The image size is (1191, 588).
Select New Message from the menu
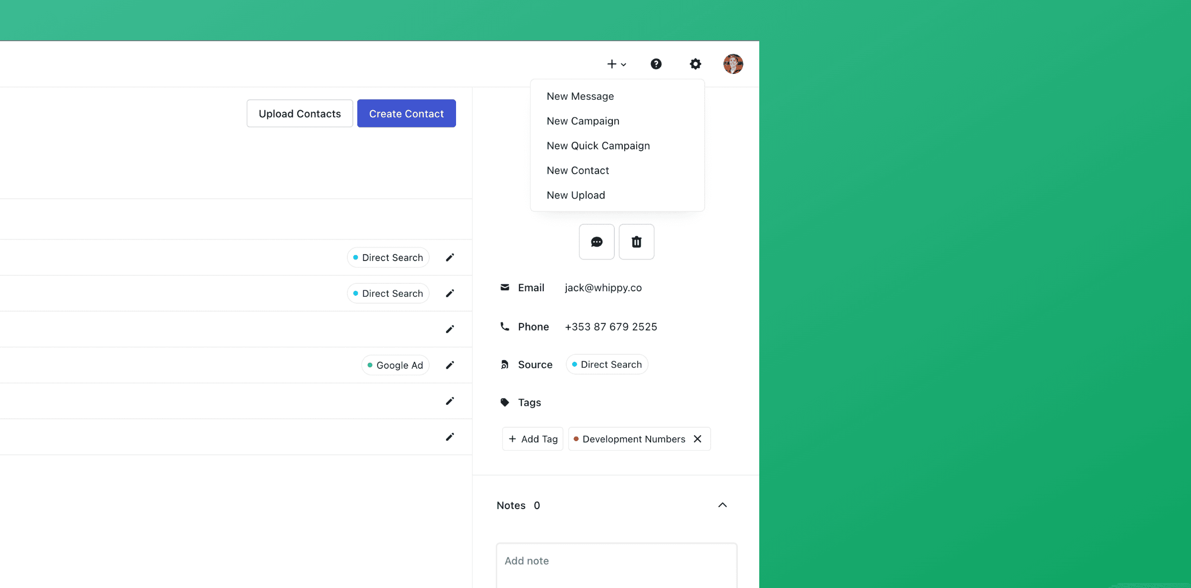(x=580, y=96)
